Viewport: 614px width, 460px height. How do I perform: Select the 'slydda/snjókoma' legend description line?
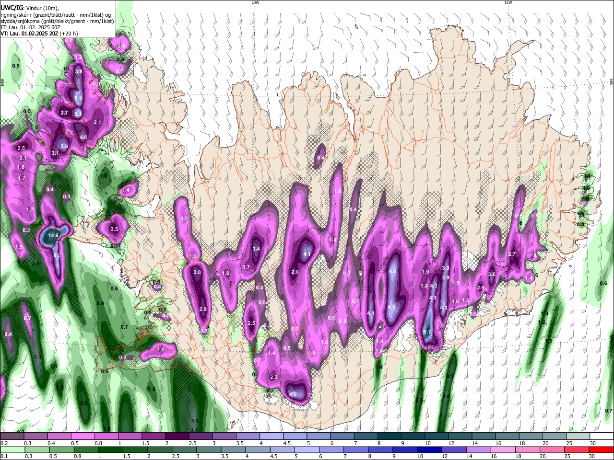(57, 21)
